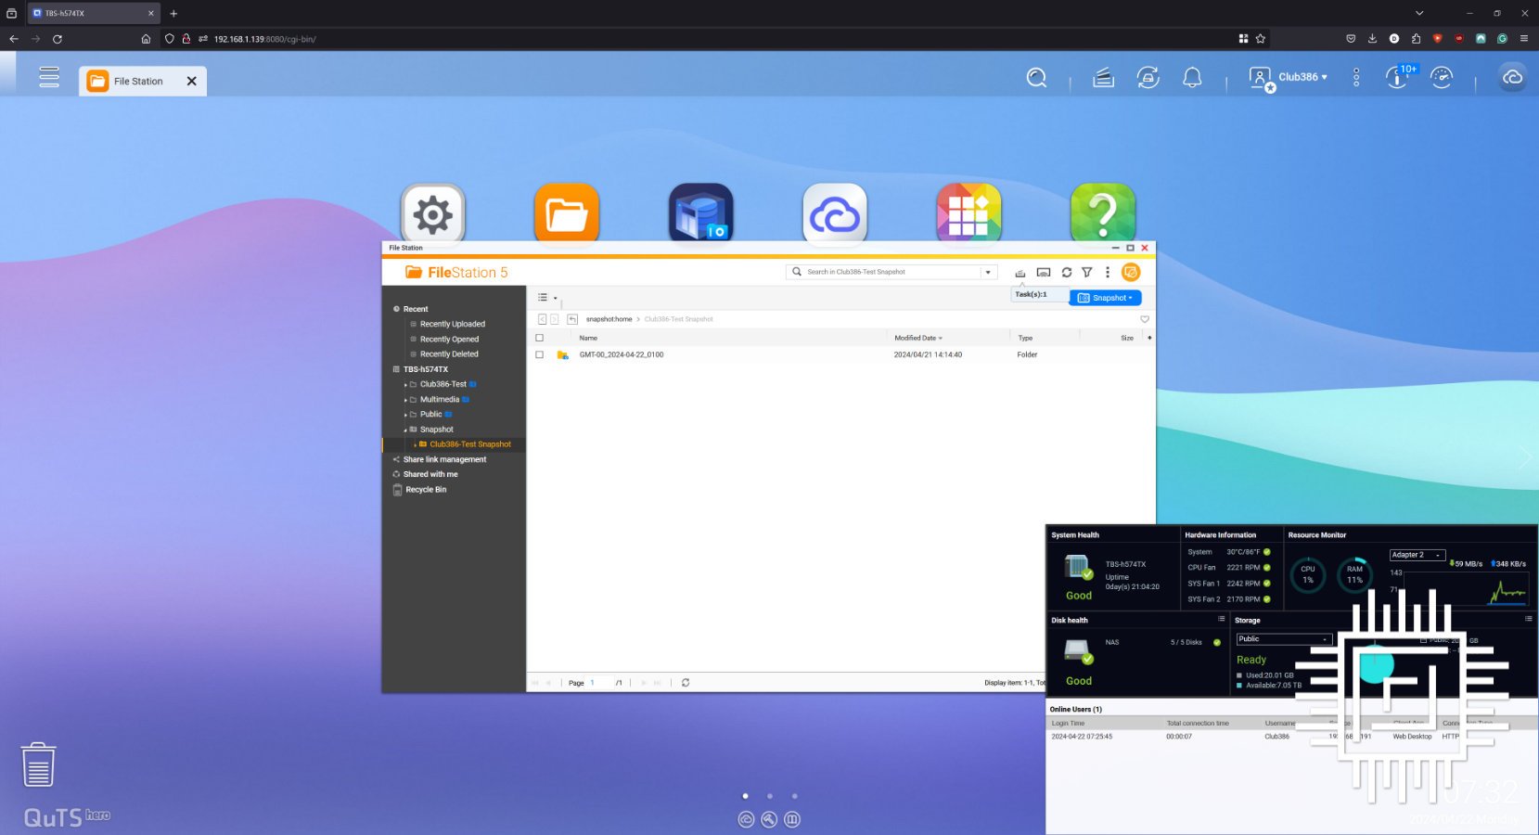
Task: Add column using the plus header button
Action: tap(1149, 338)
